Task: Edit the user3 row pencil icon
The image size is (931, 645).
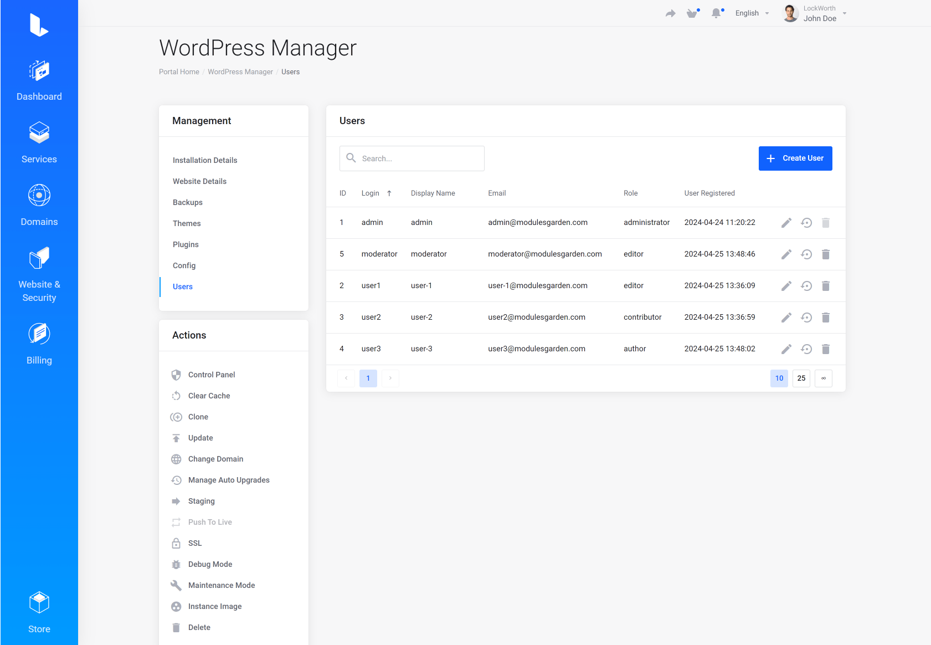Action: [x=786, y=349]
